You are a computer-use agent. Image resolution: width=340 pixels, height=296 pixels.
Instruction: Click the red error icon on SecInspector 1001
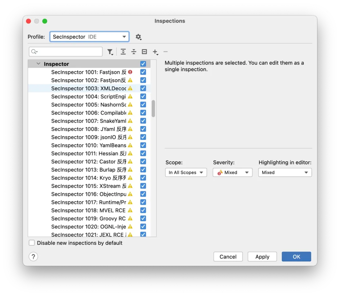pyautogui.click(x=130, y=72)
